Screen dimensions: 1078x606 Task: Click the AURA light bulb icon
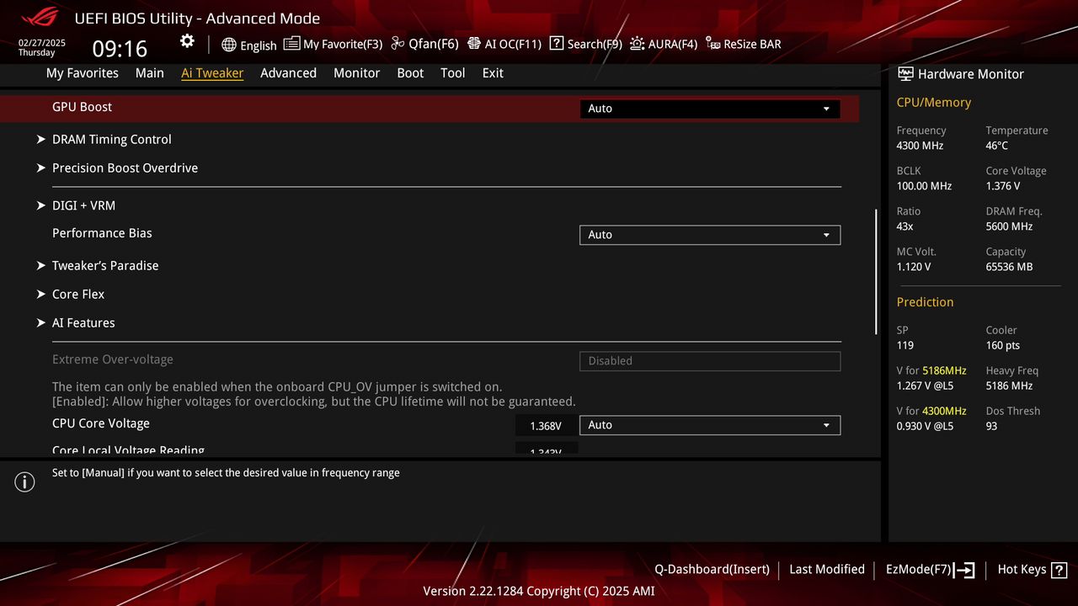point(638,44)
